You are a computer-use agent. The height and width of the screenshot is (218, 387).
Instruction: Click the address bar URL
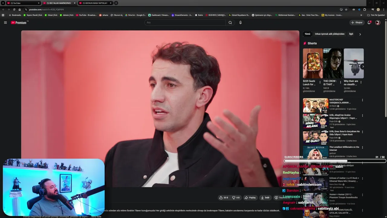[x=46, y=9]
